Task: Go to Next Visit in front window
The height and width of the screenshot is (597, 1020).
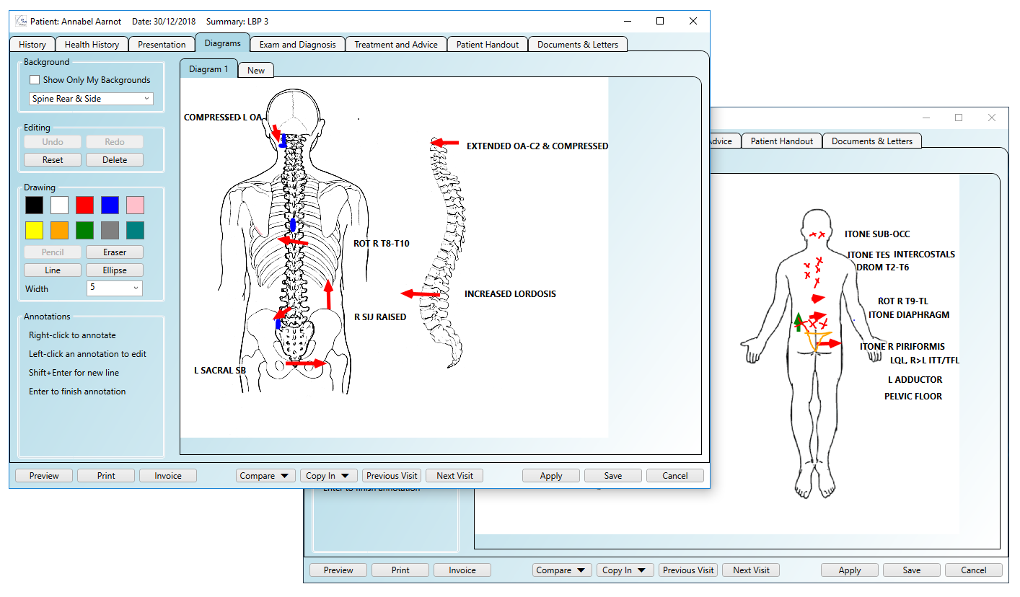Action: 454,476
